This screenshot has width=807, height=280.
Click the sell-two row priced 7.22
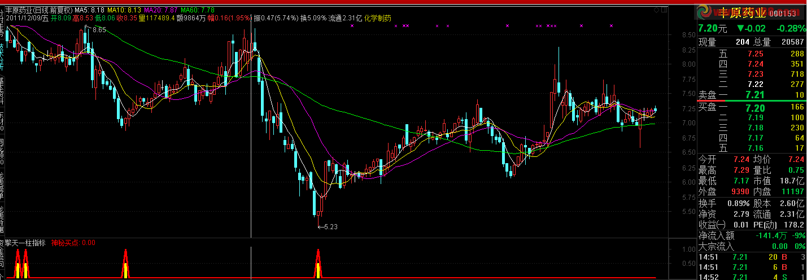point(752,84)
